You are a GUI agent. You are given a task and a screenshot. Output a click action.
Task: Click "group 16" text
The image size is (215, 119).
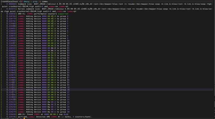tap(65, 75)
